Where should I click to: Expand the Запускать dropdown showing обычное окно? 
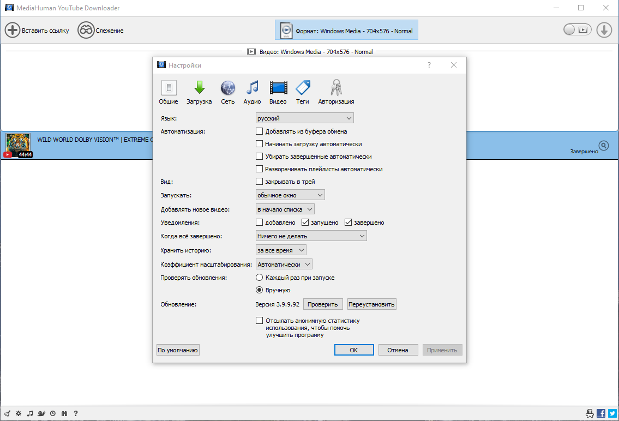(290, 195)
